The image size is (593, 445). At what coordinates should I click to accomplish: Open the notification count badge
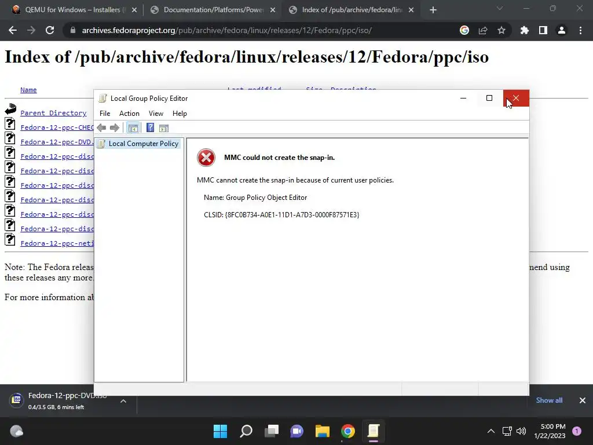(x=577, y=431)
